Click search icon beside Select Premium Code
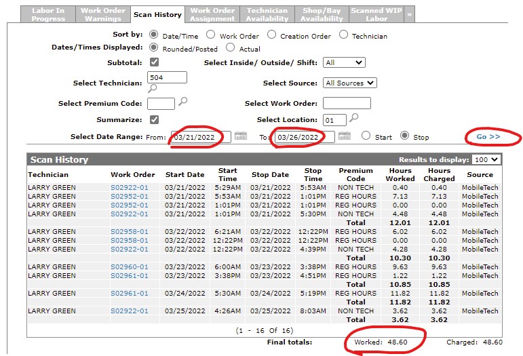 (x=182, y=102)
